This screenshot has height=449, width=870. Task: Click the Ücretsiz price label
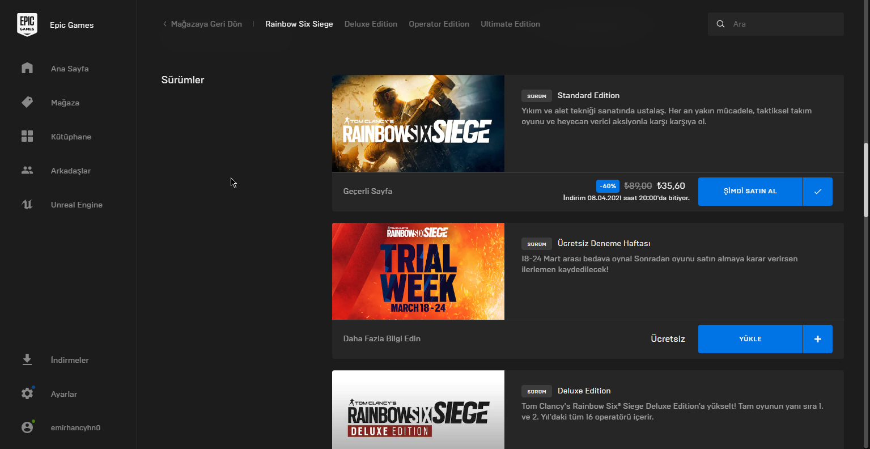coord(668,338)
